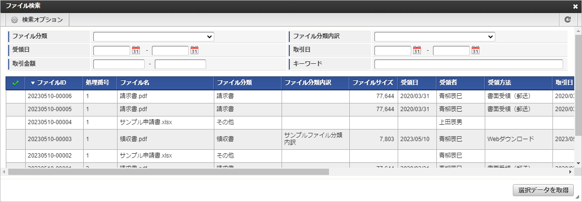Expand the ファイル分類内訳 dropdown

[x=434, y=37]
